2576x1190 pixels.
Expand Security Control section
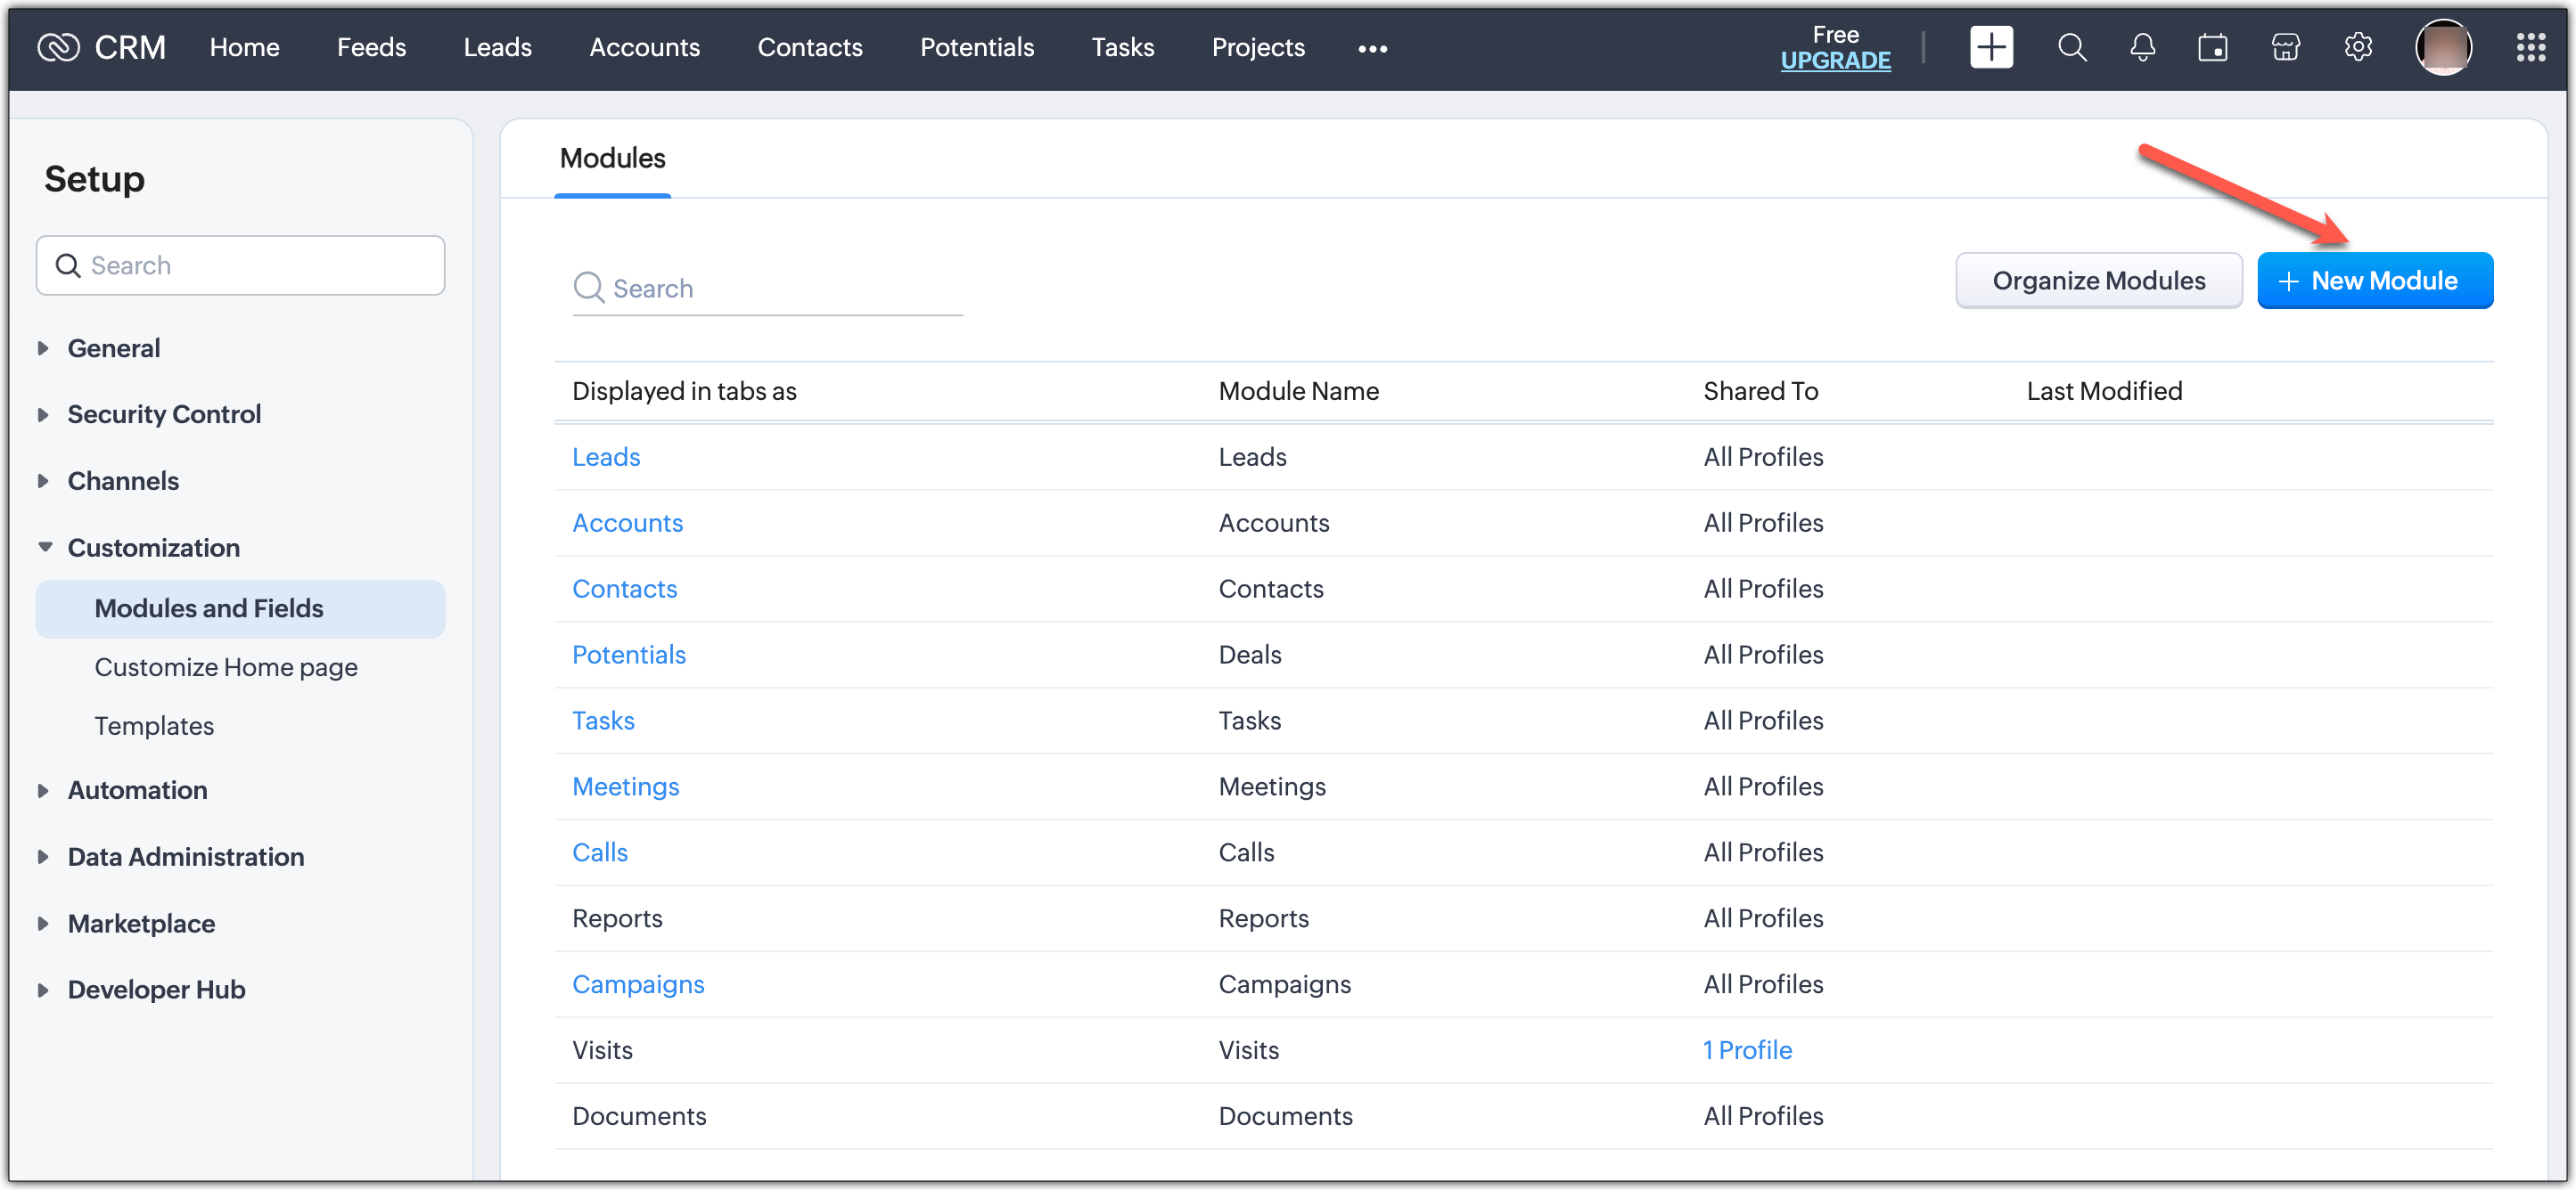coord(164,413)
